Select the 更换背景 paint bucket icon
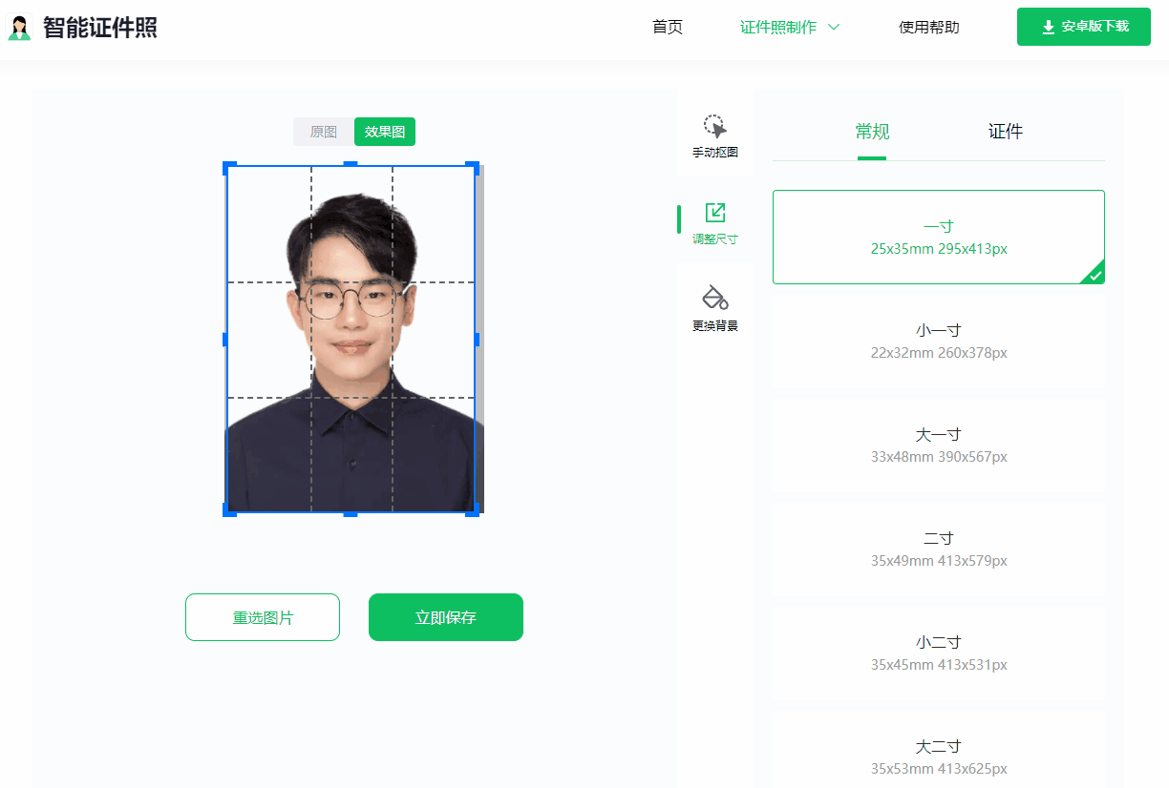The width and height of the screenshot is (1169, 788). point(714,297)
